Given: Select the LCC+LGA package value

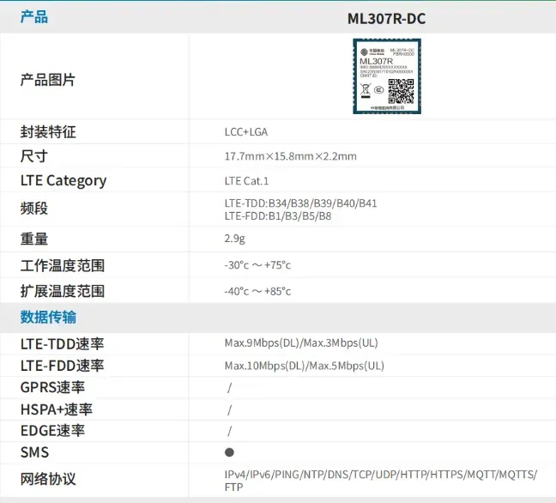Looking at the screenshot, I should 246,132.
